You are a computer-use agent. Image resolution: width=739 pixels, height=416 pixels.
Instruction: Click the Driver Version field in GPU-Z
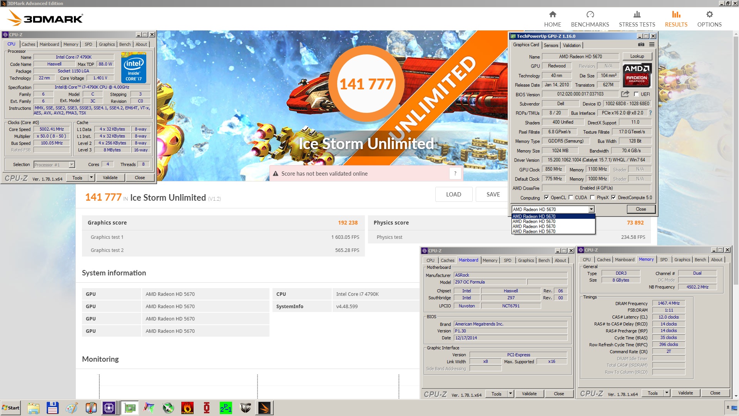coord(596,160)
